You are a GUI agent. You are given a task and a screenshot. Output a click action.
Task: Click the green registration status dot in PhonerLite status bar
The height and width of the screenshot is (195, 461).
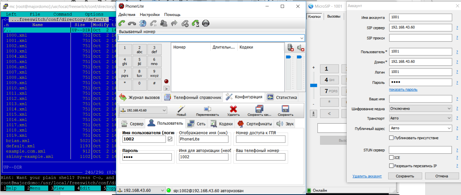tap(169, 190)
